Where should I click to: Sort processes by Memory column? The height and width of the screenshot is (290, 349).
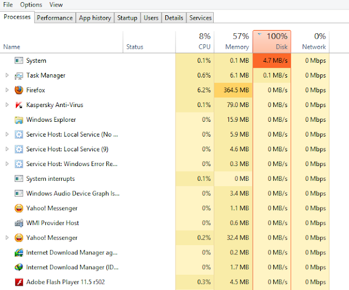233,42
